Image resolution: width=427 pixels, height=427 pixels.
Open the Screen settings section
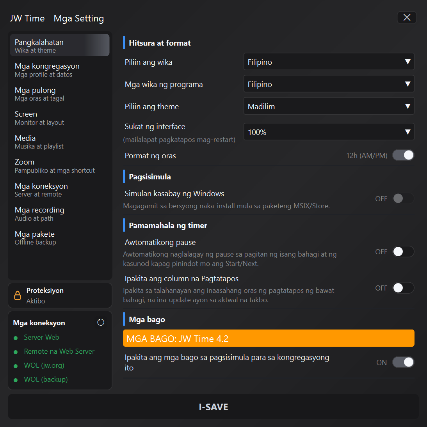coord(60,118)
